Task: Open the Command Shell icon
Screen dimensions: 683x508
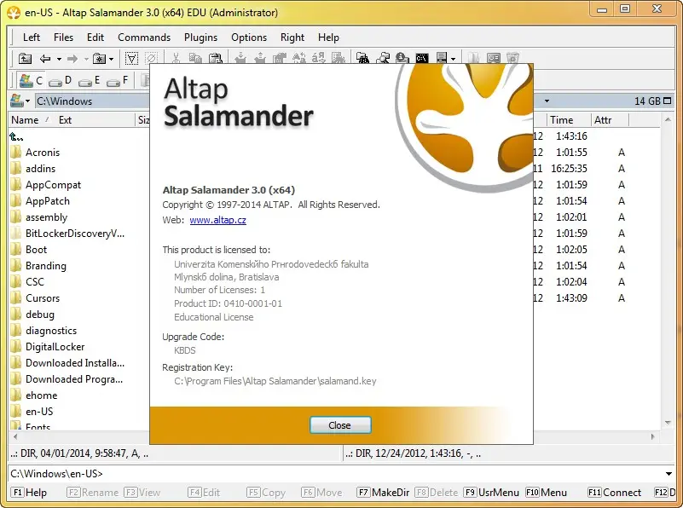Action: point(421,58)
